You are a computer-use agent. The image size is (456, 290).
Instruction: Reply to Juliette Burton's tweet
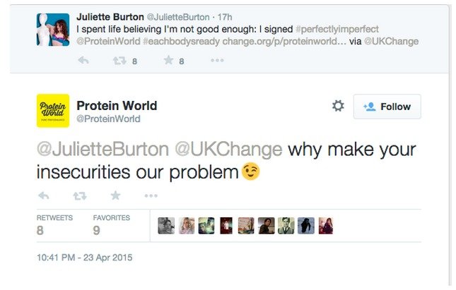83,61
